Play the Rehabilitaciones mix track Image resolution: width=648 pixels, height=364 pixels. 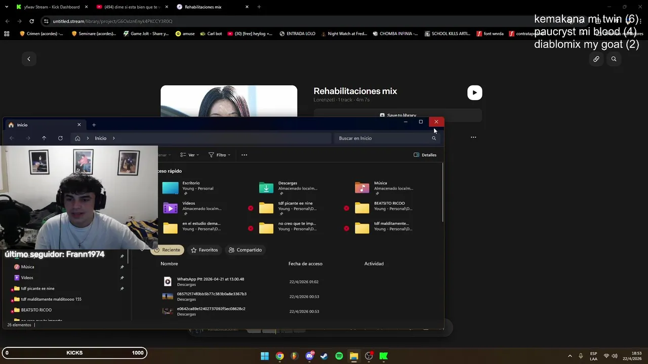[x=474, y=93]
